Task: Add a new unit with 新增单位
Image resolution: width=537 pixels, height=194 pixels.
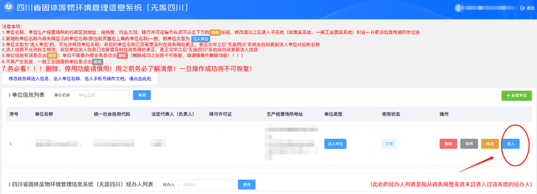Action: click(517, 96)
